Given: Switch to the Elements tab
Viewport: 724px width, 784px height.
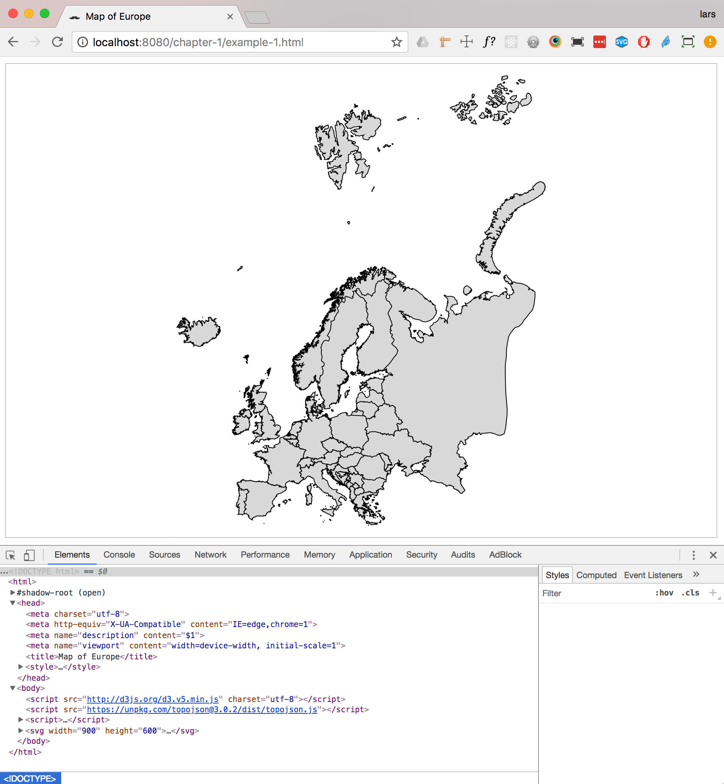Looking at the screenshot, I should tap(72, 554).
